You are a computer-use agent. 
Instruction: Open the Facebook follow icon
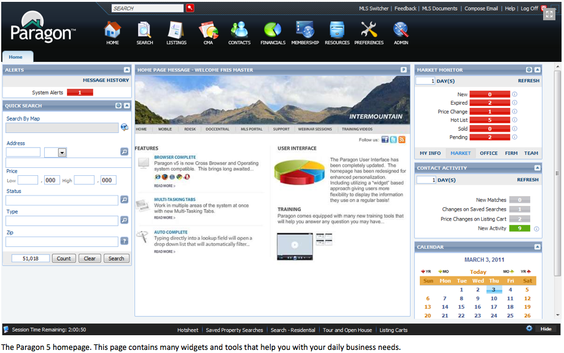coord(385,140)
